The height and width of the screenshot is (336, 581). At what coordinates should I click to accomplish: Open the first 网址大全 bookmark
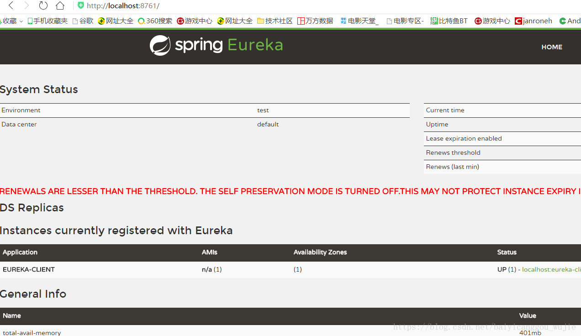[116, 21]
